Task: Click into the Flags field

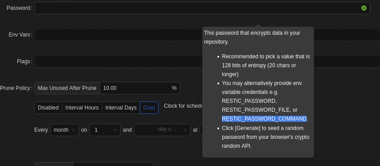Action: [x=118, y=61]
